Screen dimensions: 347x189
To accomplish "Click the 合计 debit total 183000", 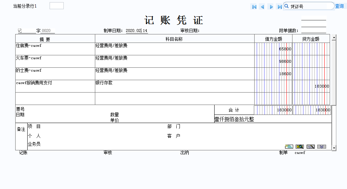I will [x=284, y=110].
